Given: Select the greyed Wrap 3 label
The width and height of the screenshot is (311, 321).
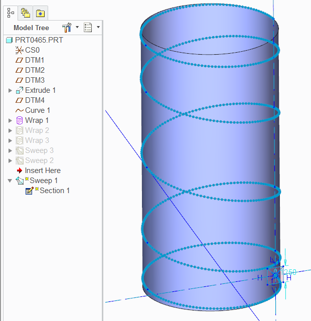Looking at the screenshot, I should (x=37, y=140).
